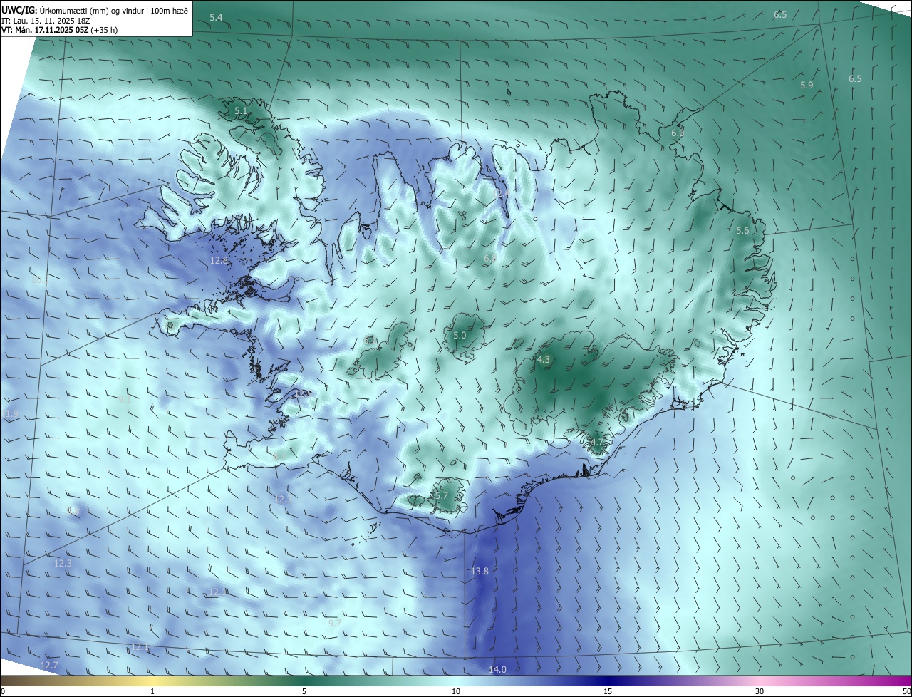Select the valid time 'VT: Mán. 17.11.2025 05Z (+35 h)'

59,31
